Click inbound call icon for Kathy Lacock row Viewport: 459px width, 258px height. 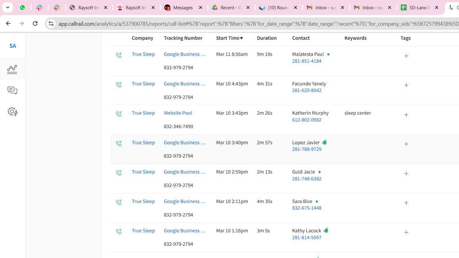coord(119,231)
